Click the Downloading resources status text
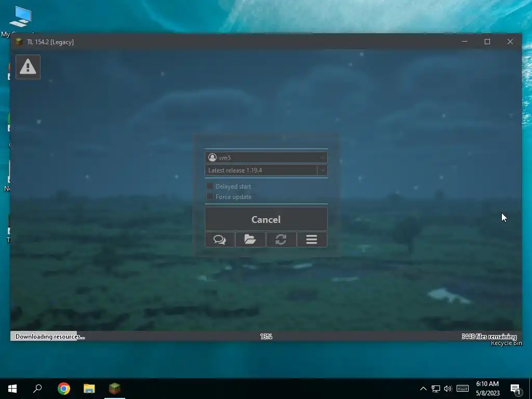This screenshot has width=532, height=399. tap(50, 337)
